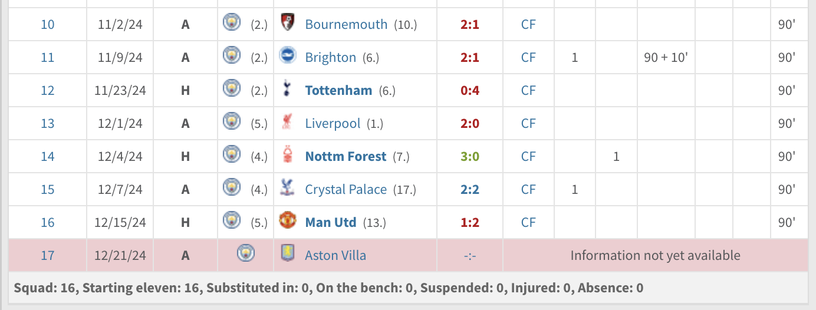
Task: Open matchday 17 link
Action: (x=47, y=256)
